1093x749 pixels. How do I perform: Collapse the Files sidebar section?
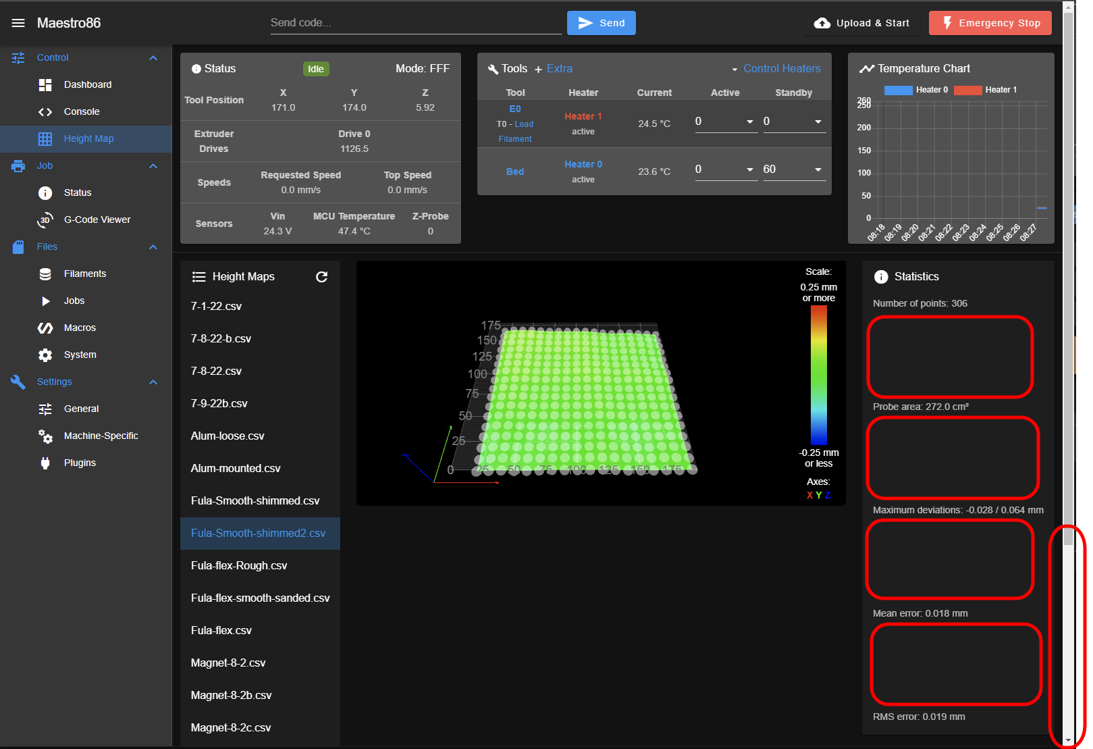[x=153, y=247]
